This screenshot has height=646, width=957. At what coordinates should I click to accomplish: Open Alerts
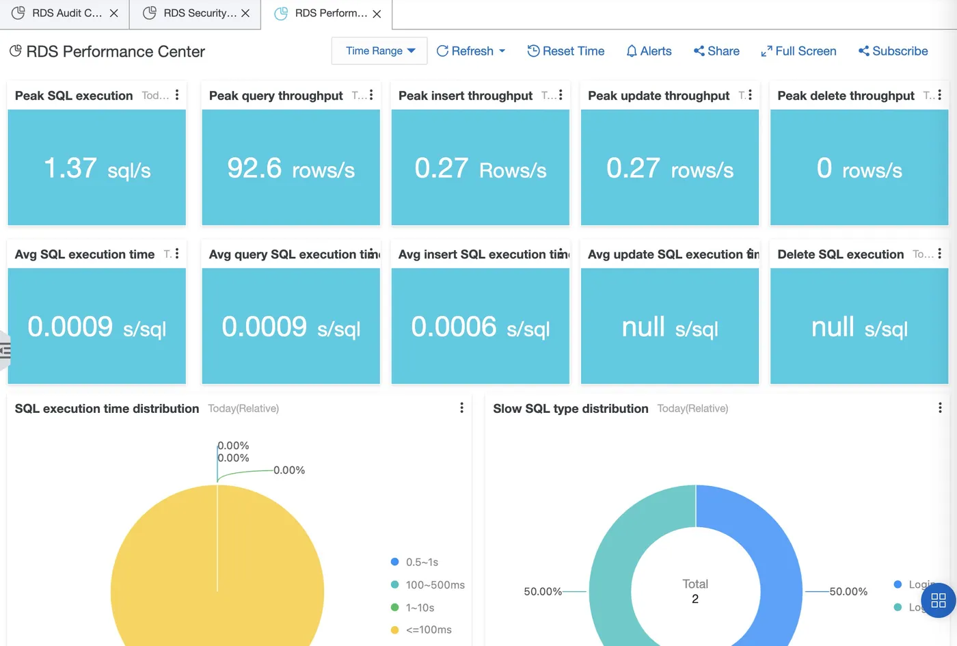click(x=649, y=51)
